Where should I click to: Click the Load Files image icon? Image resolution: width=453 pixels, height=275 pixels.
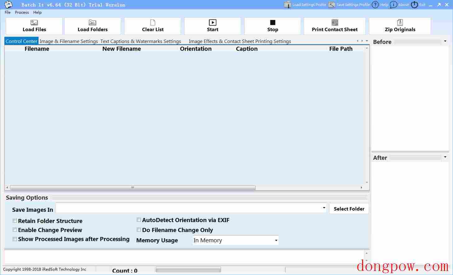(34, 22)
